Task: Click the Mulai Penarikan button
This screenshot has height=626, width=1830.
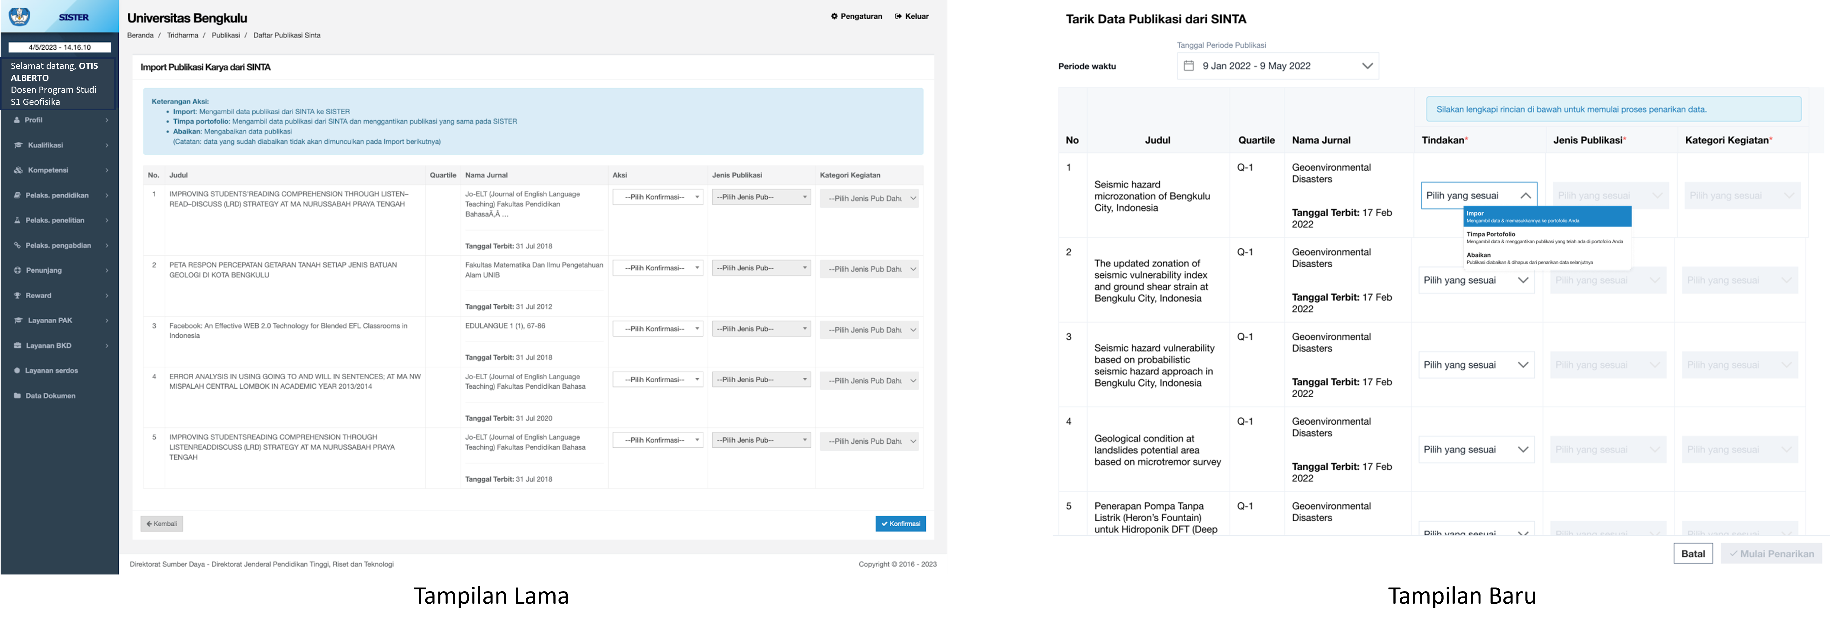Action: pyautogui.click(x=1771, y=554)
